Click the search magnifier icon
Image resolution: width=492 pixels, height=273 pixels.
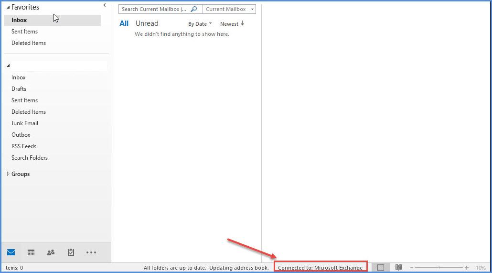tap(194, 9)
